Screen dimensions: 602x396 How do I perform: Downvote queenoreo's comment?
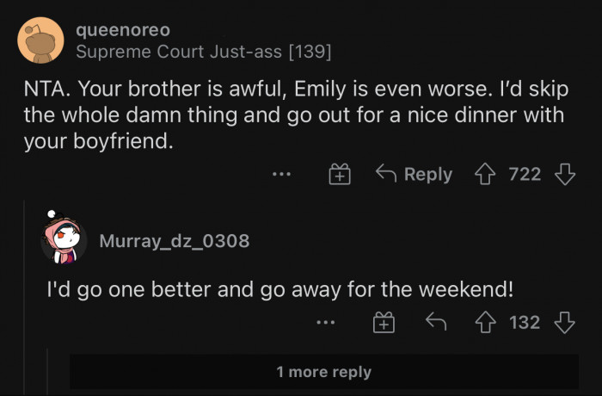(564, 175)
